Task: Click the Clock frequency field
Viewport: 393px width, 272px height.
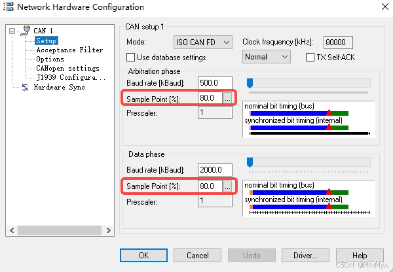Action: (338, 42)
